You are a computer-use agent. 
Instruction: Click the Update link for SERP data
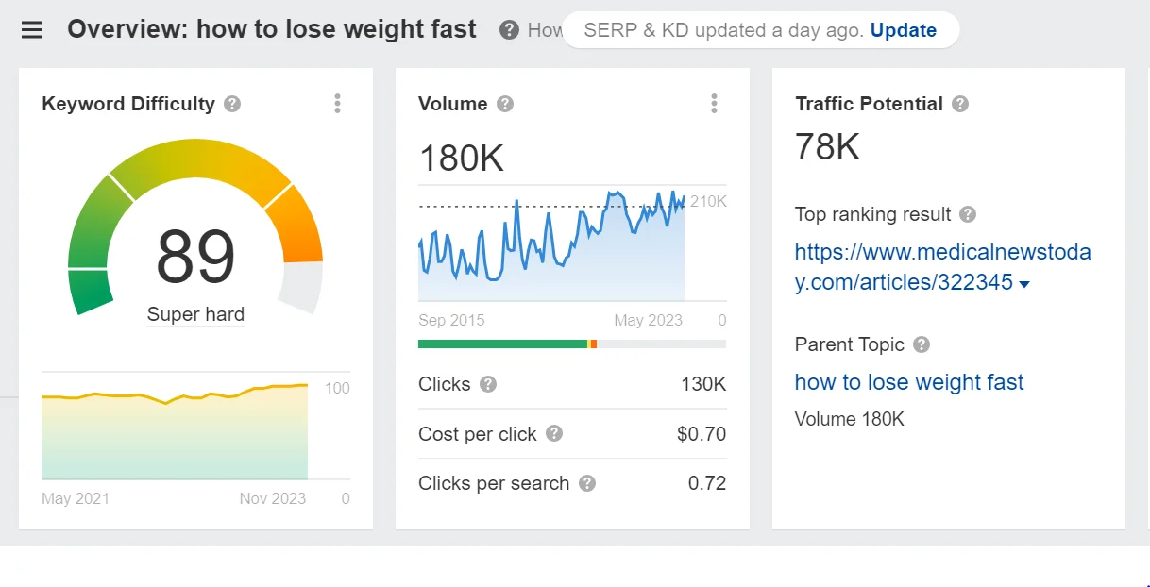903,30
